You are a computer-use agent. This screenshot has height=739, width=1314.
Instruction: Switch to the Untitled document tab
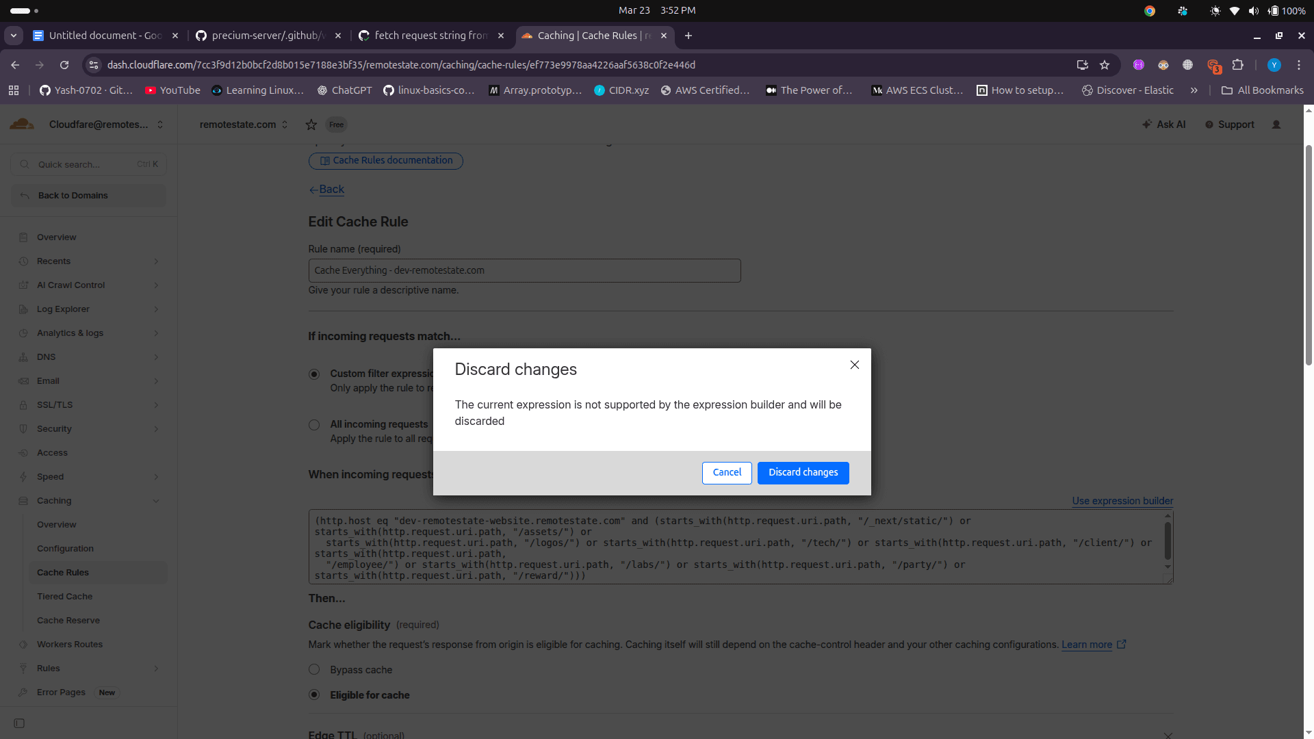pos(105,36)
